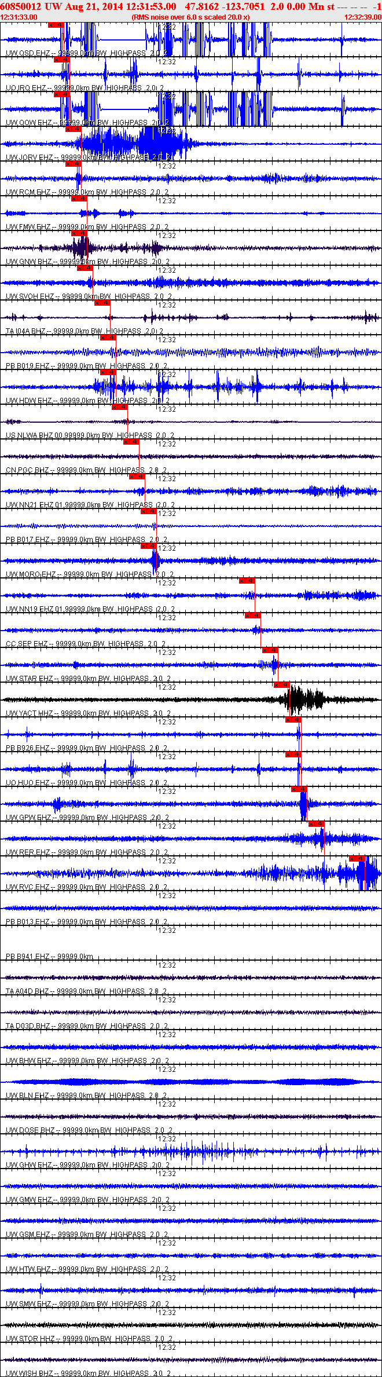Click the RMS noise scaling note
This screenshot has width=382, height=1377.
point(190,17)
